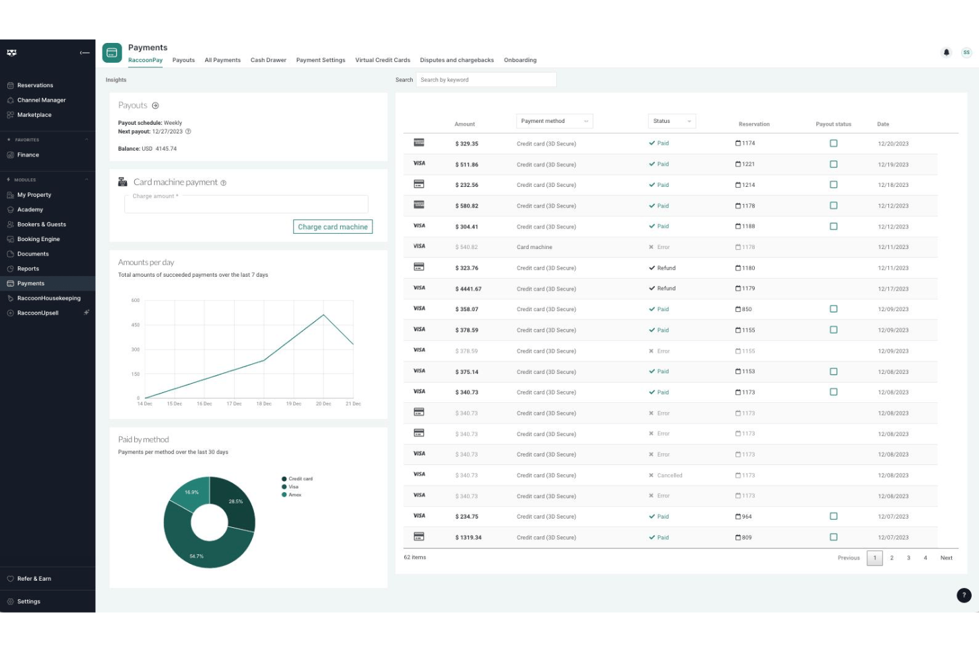979x652 pixels.
Task: Collapse the Favorites section in sidebar
Action: (87, 140)
